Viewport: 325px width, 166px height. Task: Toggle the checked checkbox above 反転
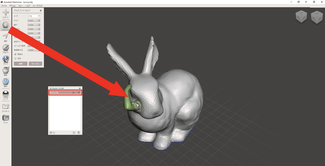[15, 54]
